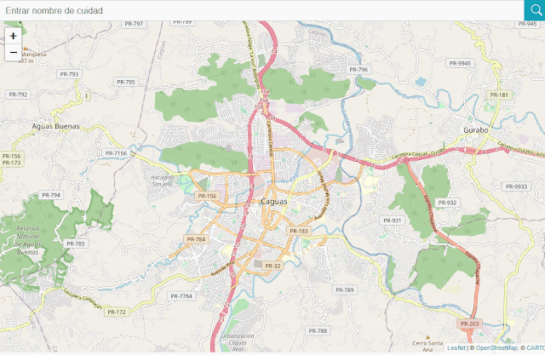Viewport: 545px width, 355px height.
Task: Click the PR-172 road shield
Action: point(117,312)
